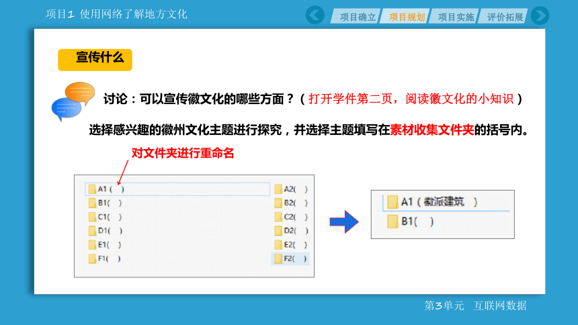
Task: Select the B2( ) folder icon
Action: point(278,203)
